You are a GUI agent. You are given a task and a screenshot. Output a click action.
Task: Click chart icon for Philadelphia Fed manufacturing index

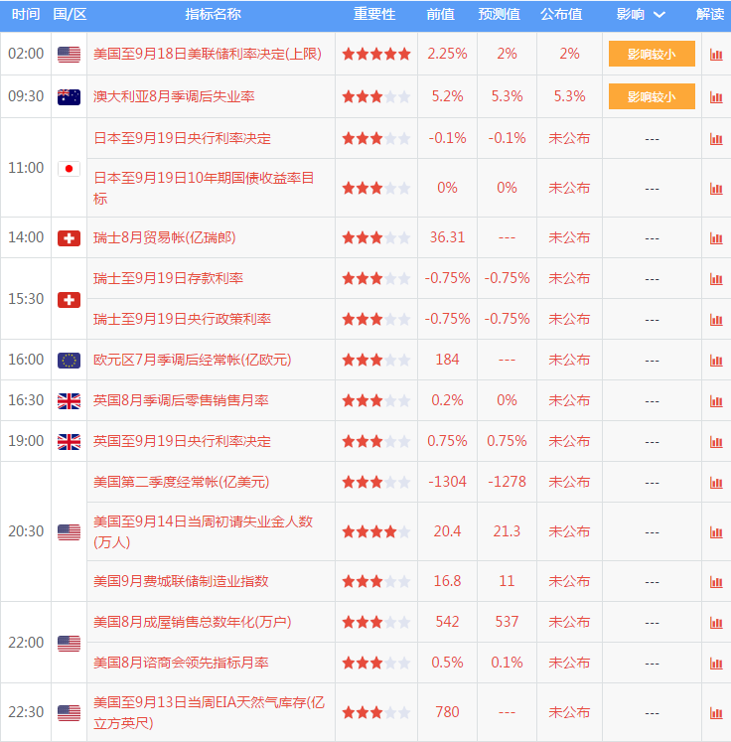[x=716, y=581]
